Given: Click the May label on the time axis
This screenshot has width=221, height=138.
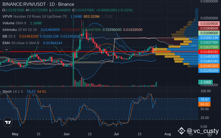Looking at the screenshot, I should 15,134.
